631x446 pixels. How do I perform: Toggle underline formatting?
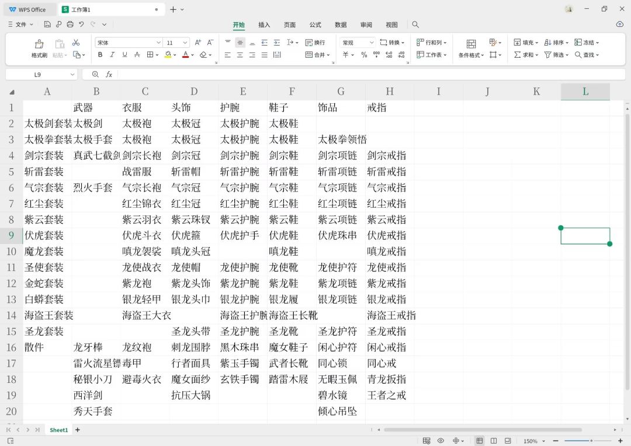pos(125,55)
